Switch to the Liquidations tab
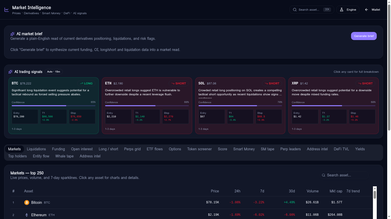 click(36, 149)
